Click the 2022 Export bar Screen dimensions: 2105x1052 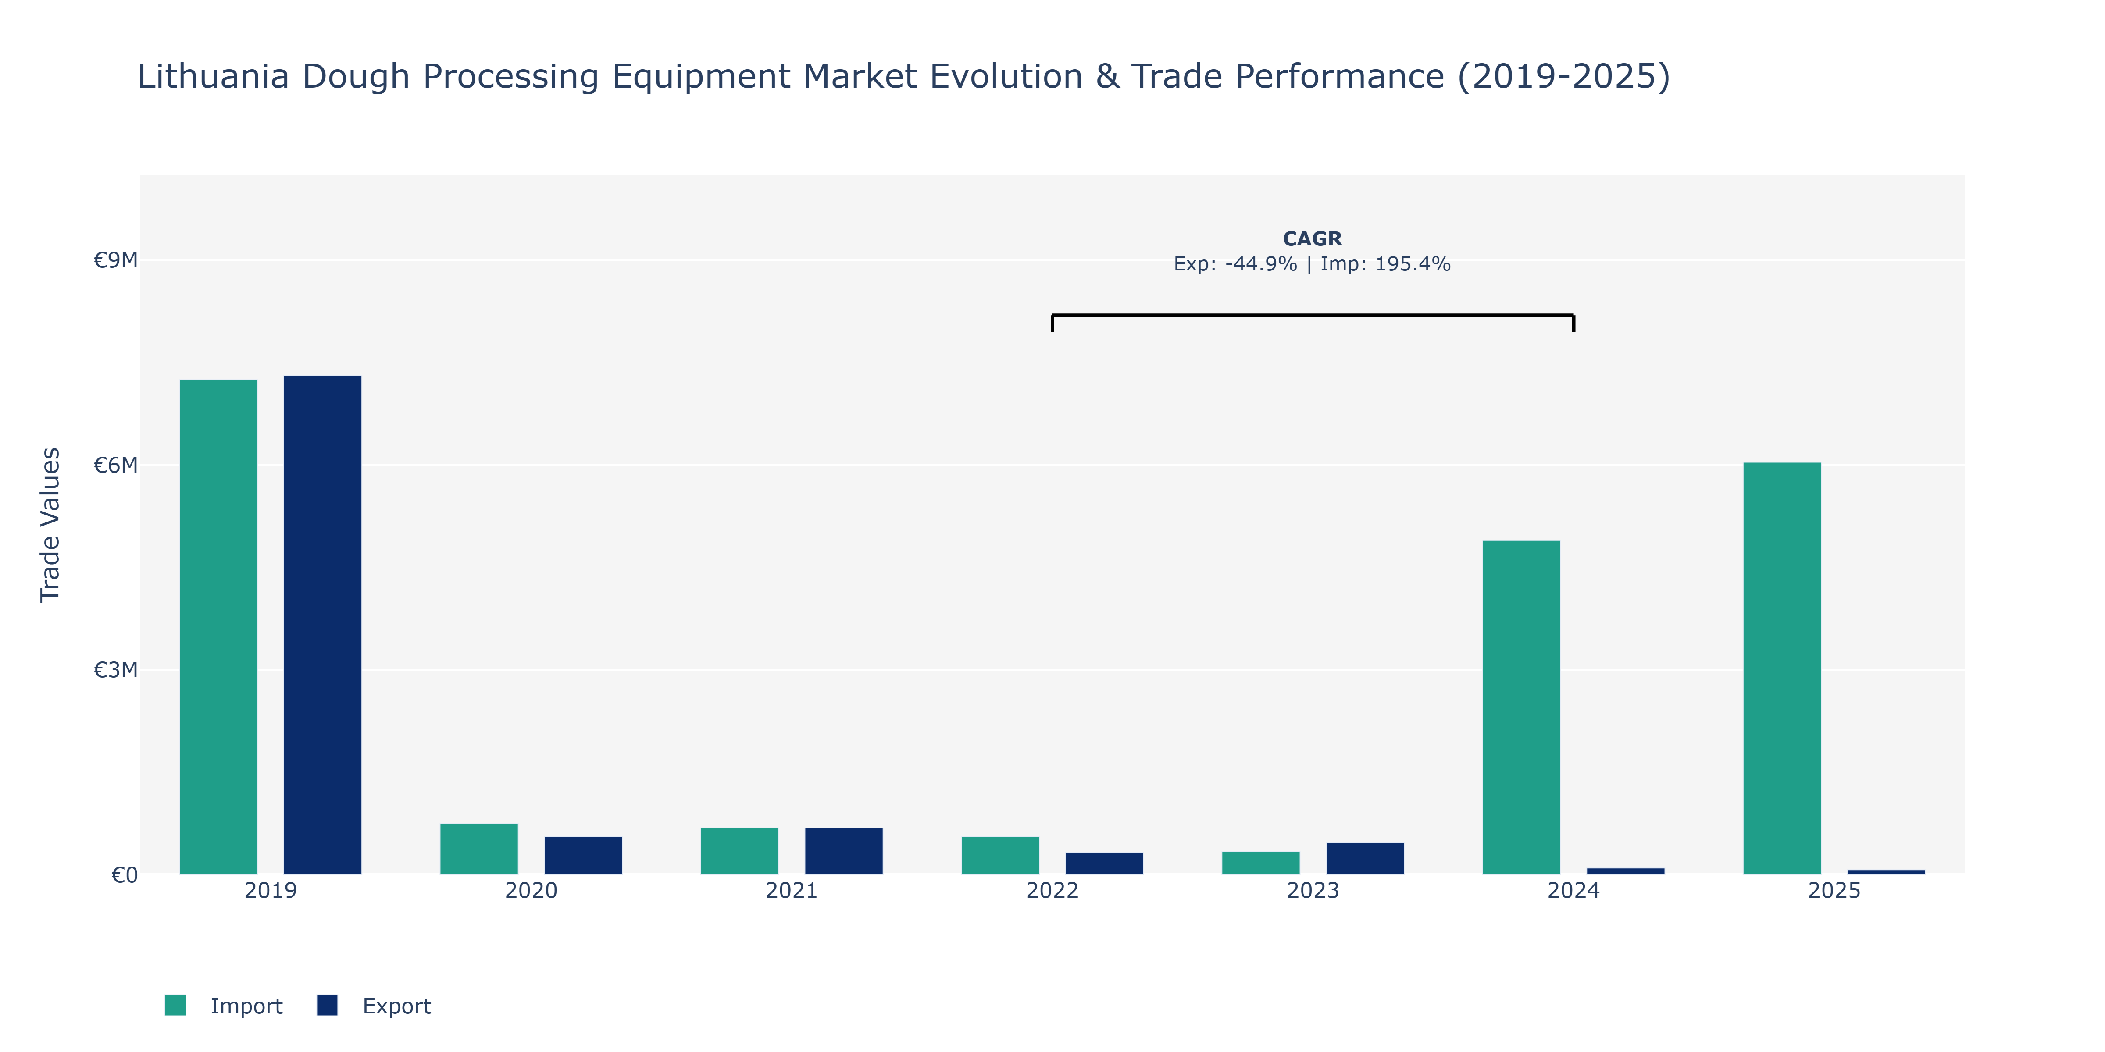[1105, 864]
